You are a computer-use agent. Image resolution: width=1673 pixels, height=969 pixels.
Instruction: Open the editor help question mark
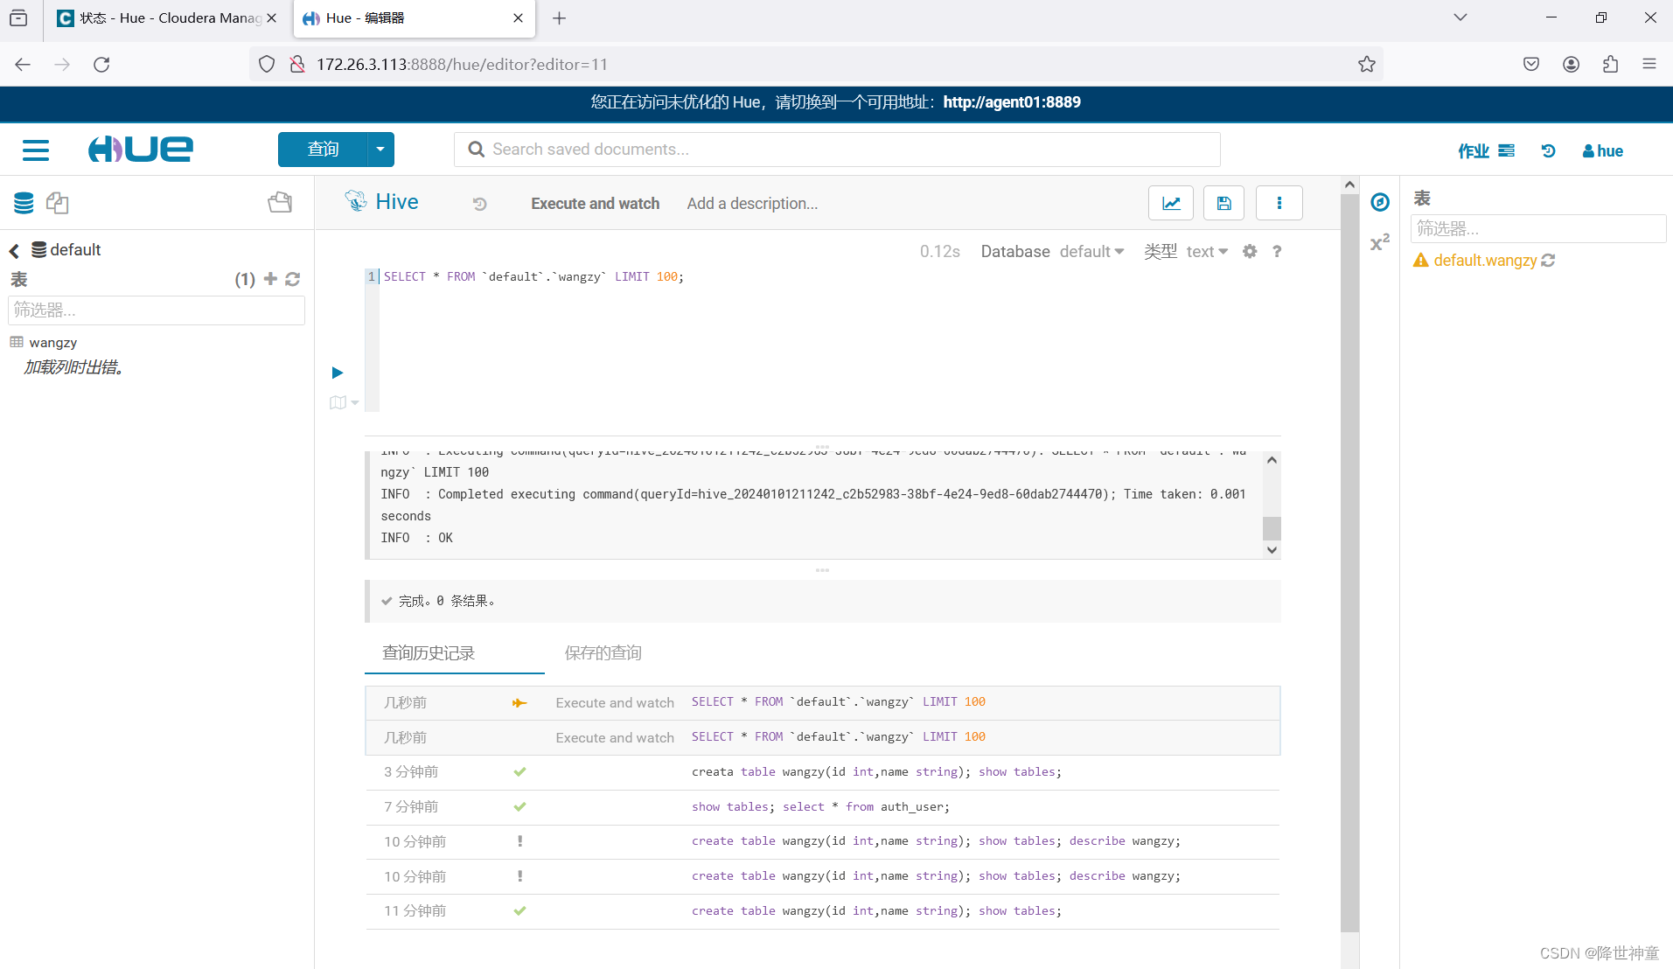1277,251
